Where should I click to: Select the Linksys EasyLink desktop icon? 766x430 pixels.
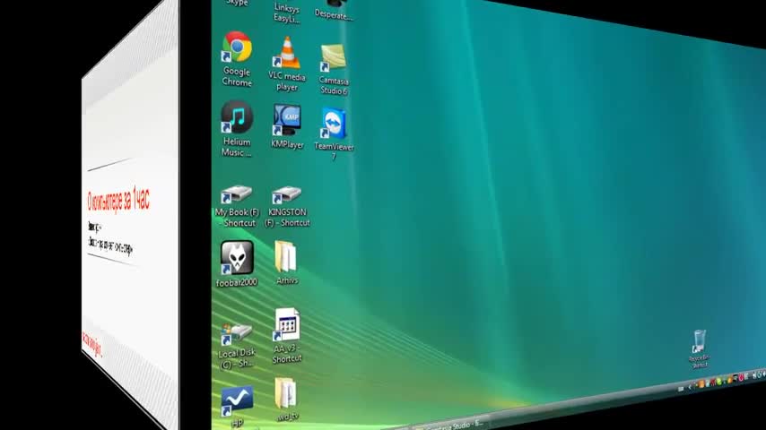click(287, 13)
